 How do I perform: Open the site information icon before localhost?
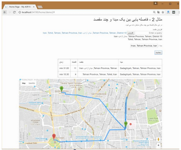[x=20, y=12]
